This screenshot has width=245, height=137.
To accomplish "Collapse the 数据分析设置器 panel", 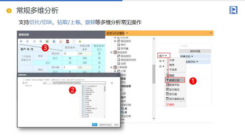I will click(x=127, y=33).
